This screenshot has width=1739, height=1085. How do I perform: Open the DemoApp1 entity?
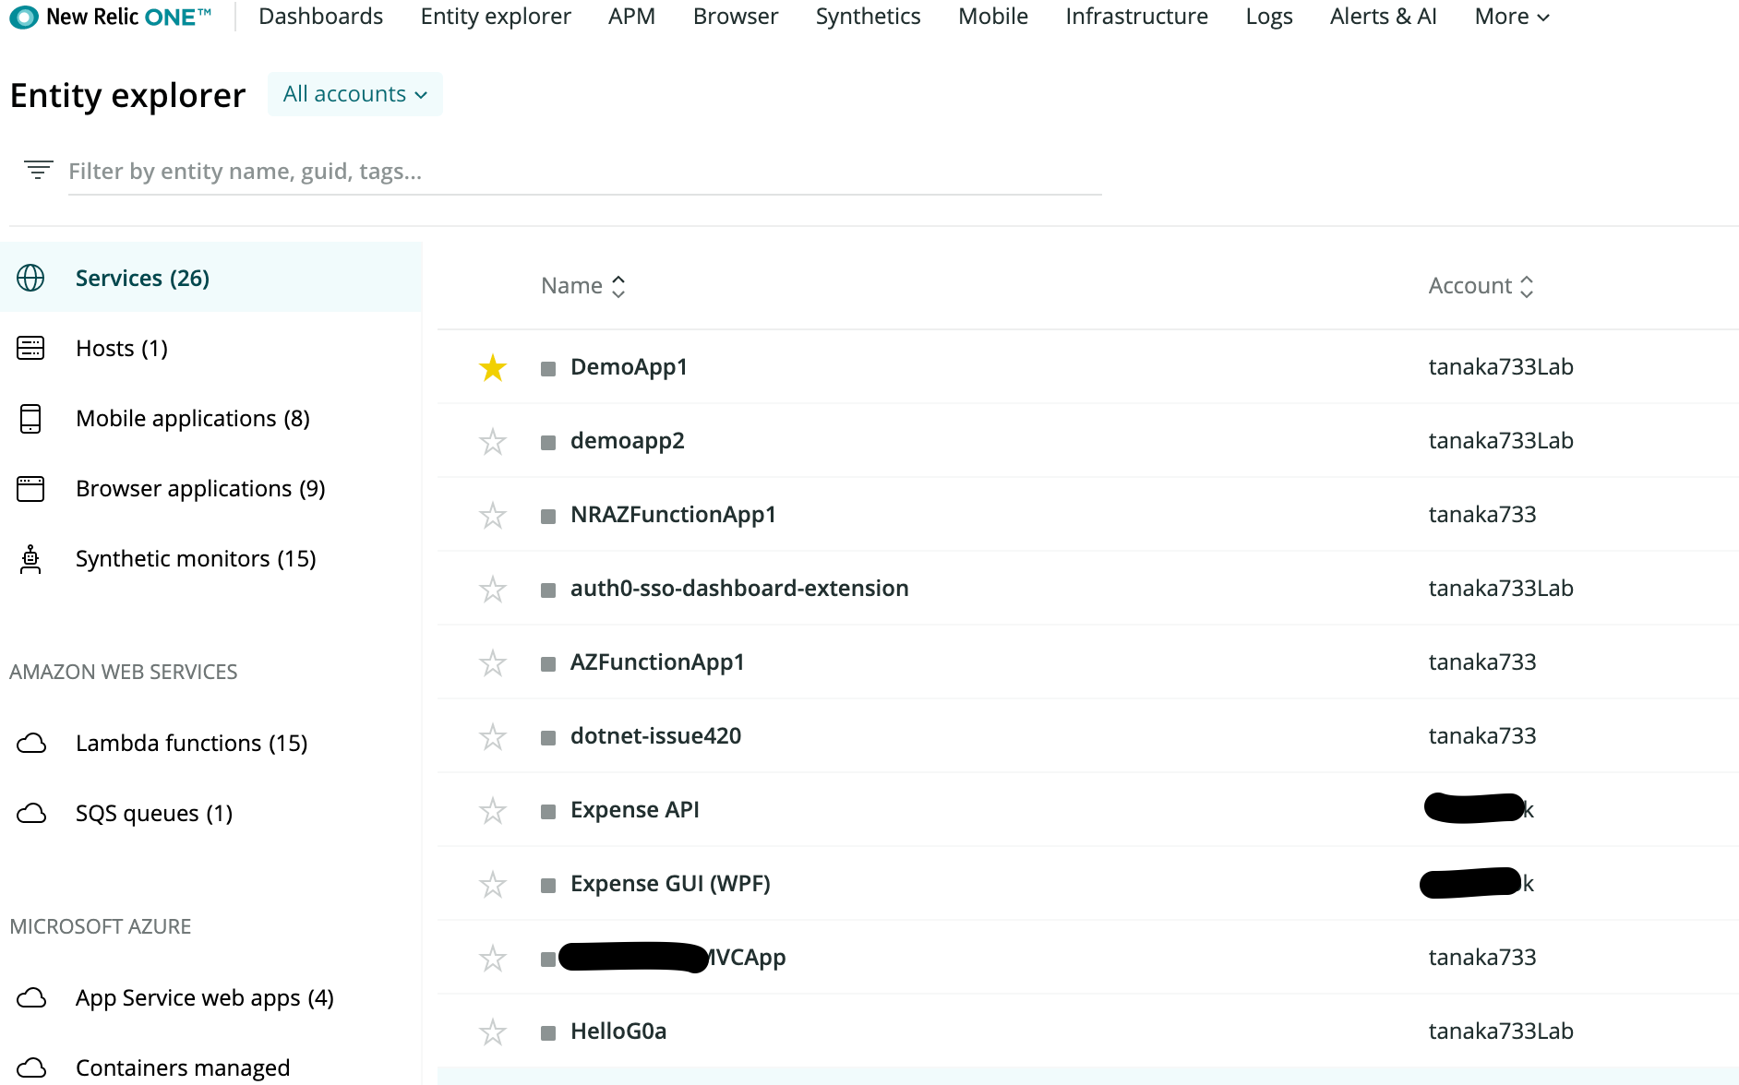coord(630,367)
